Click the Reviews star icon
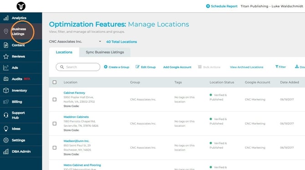Image resolution: width=305 pixels, height=170 pixels. [6, 56]
